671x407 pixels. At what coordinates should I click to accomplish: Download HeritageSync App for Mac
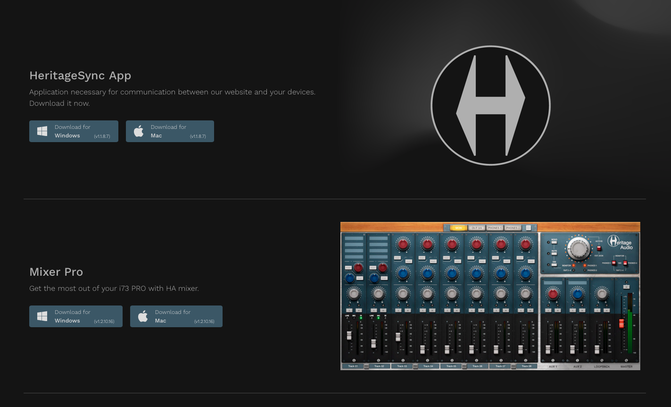[x=170, y=131]
